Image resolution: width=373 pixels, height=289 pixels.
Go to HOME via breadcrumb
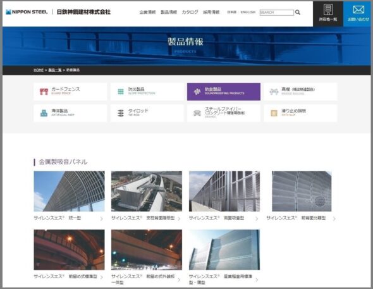coord(39,70)
